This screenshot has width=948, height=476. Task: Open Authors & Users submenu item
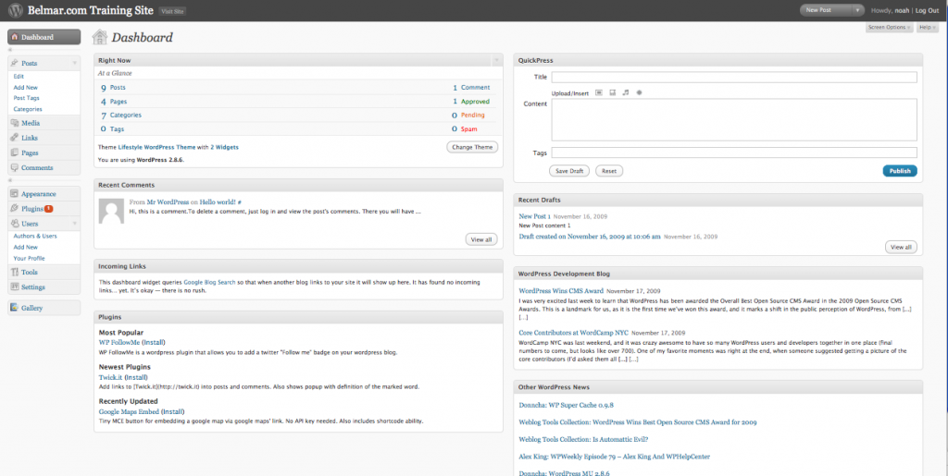click(x=35, y=236)
